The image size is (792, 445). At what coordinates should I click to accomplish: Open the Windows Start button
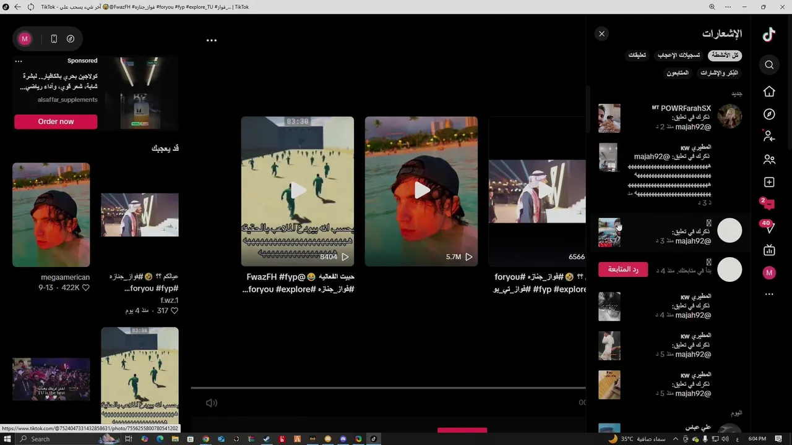tap(7, 439)
